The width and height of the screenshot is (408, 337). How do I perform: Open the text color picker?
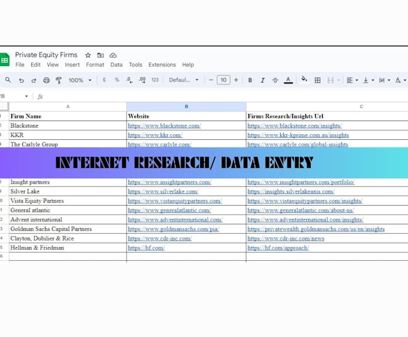click(288, 80)
